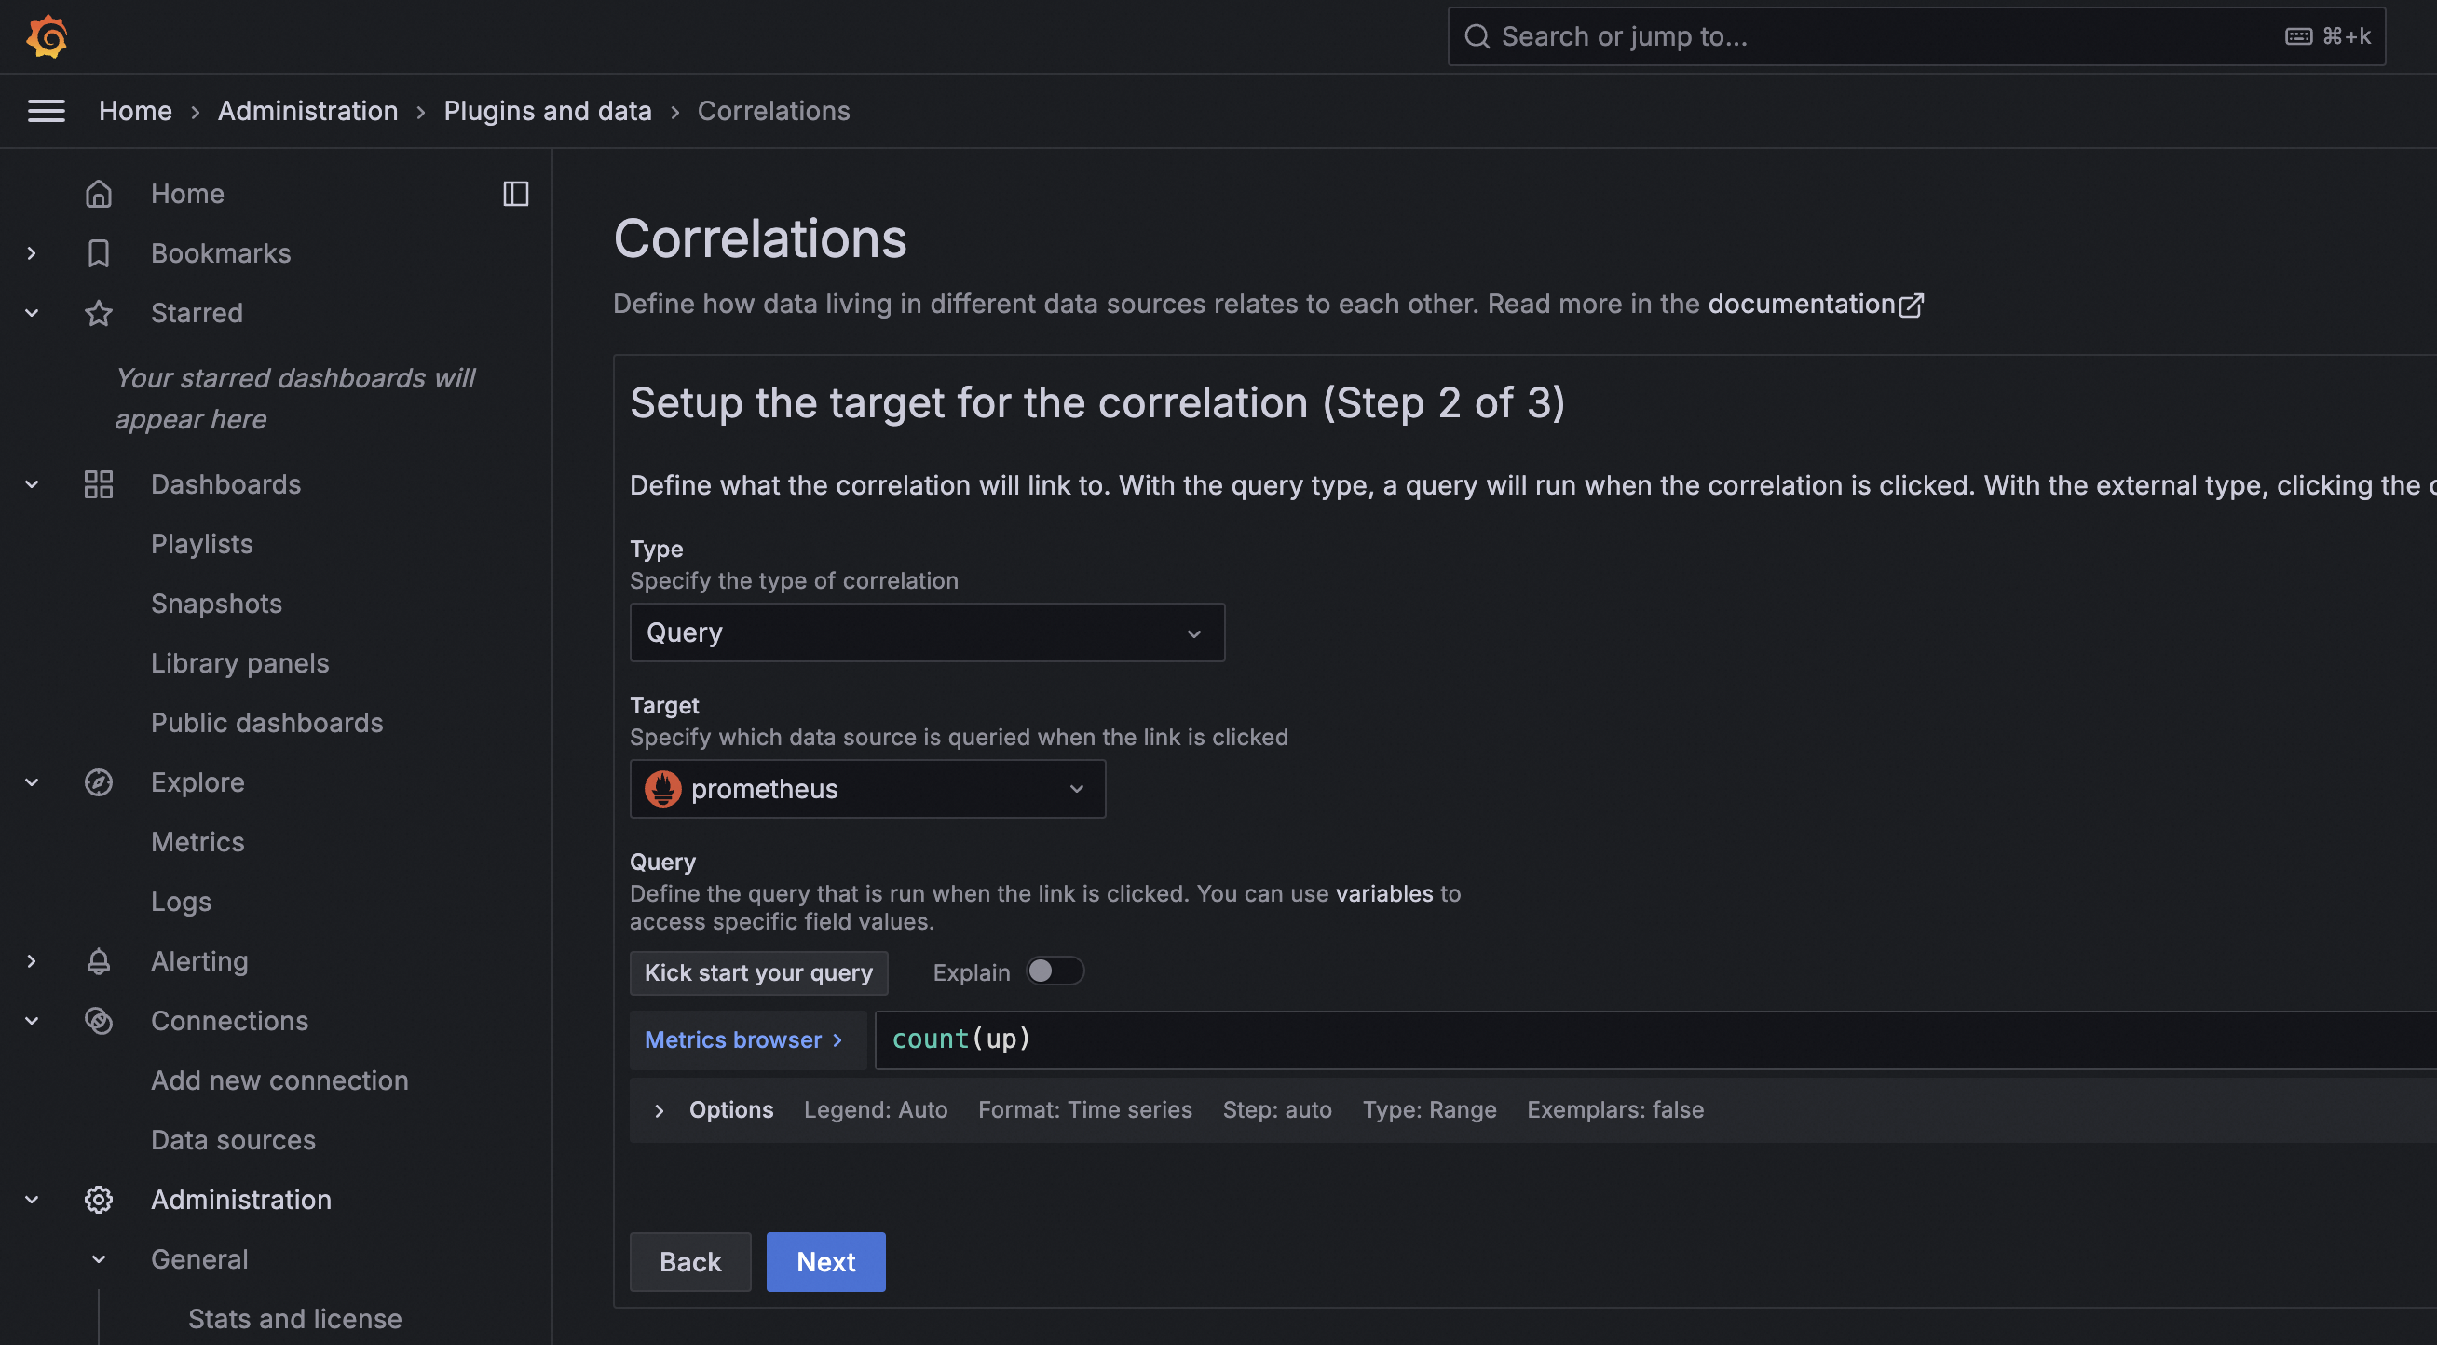Click the Connections icon in sidebar
2437x1345 pixels.
coord(99,1021)
